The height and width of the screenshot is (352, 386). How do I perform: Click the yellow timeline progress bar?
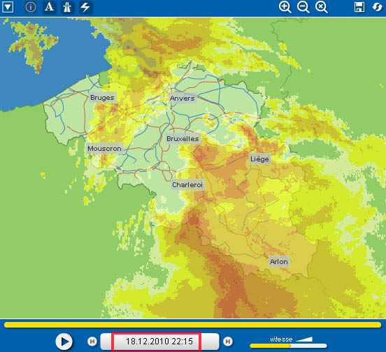tap(193, 325)
